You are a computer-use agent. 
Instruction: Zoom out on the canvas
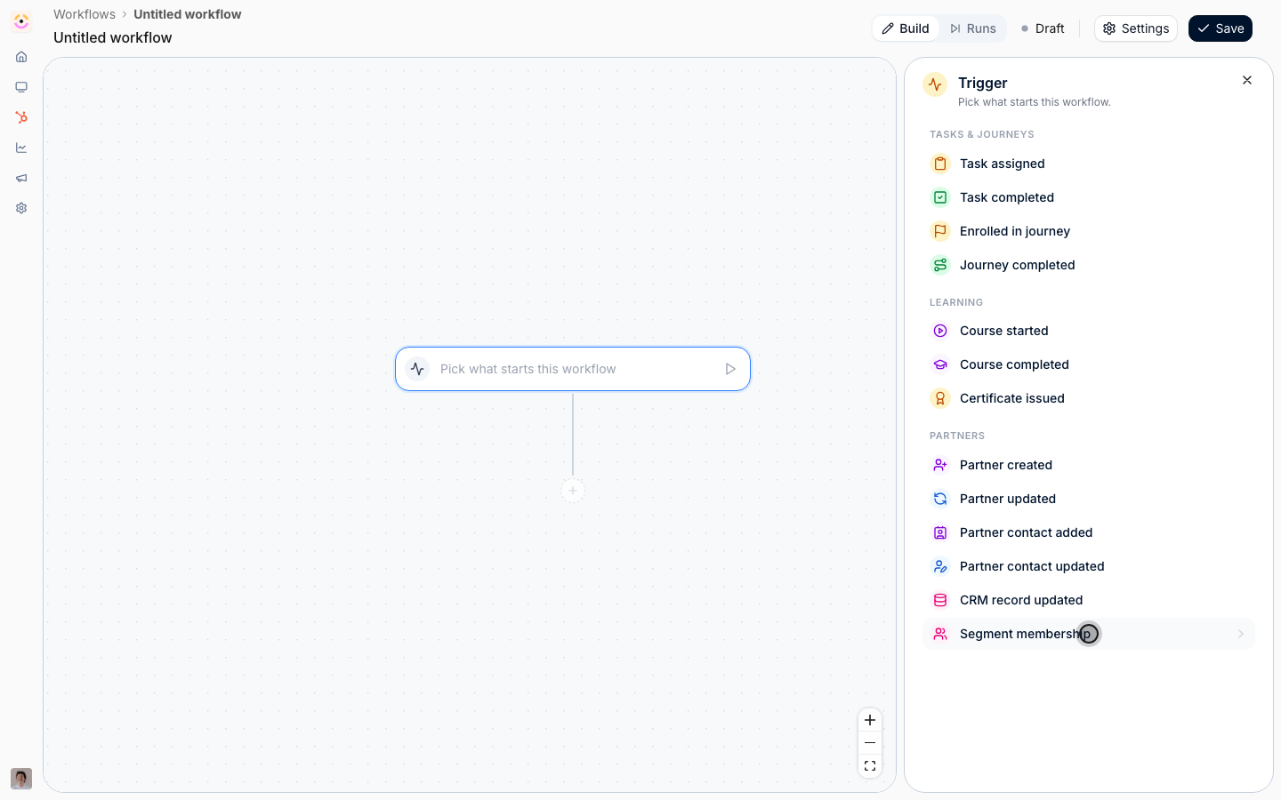[870, 743]
